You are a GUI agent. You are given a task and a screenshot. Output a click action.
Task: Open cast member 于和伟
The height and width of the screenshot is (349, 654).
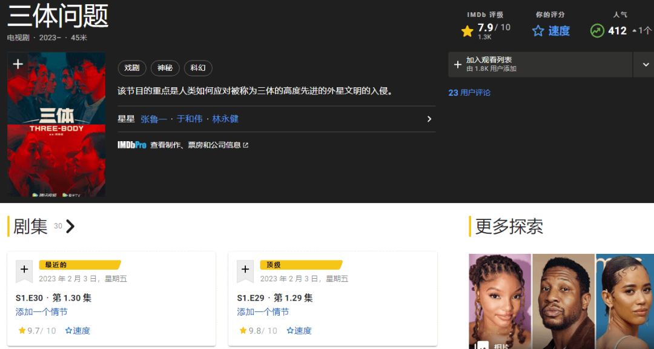click(190, 119)
